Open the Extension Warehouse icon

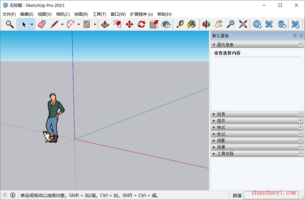point(269,24)
